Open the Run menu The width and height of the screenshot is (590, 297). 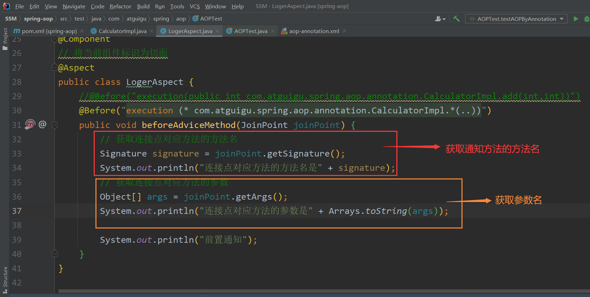pyautogui.click(x=160, y=6)
